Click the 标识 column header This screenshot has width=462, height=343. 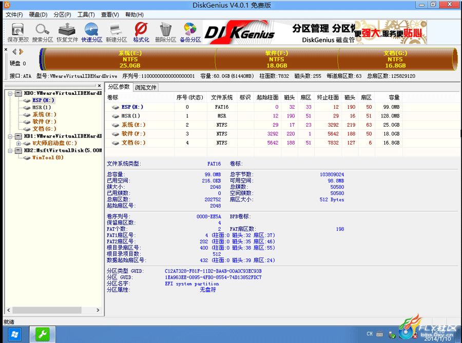pos(245,97)
